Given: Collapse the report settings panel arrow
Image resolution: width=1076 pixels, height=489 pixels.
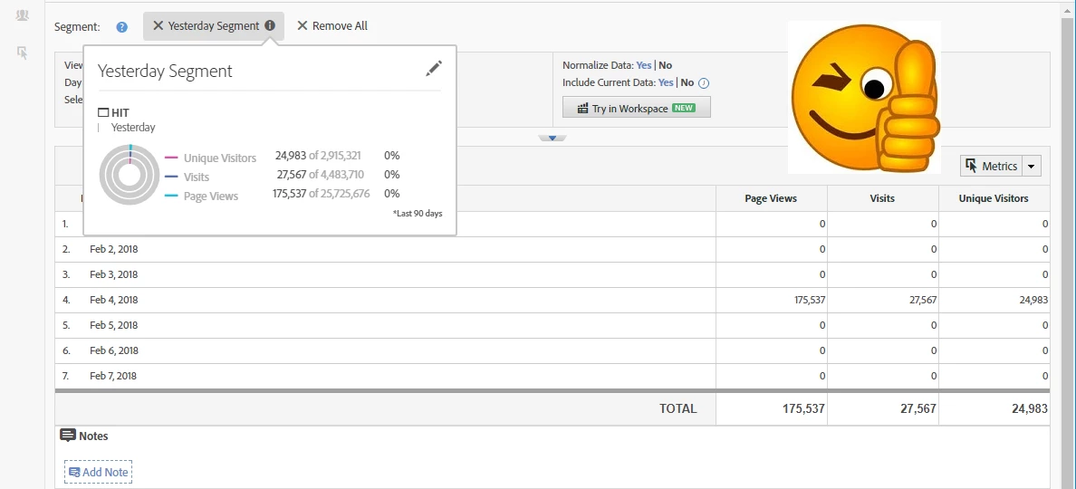Looking at the screenshot, I should (552, 138).
